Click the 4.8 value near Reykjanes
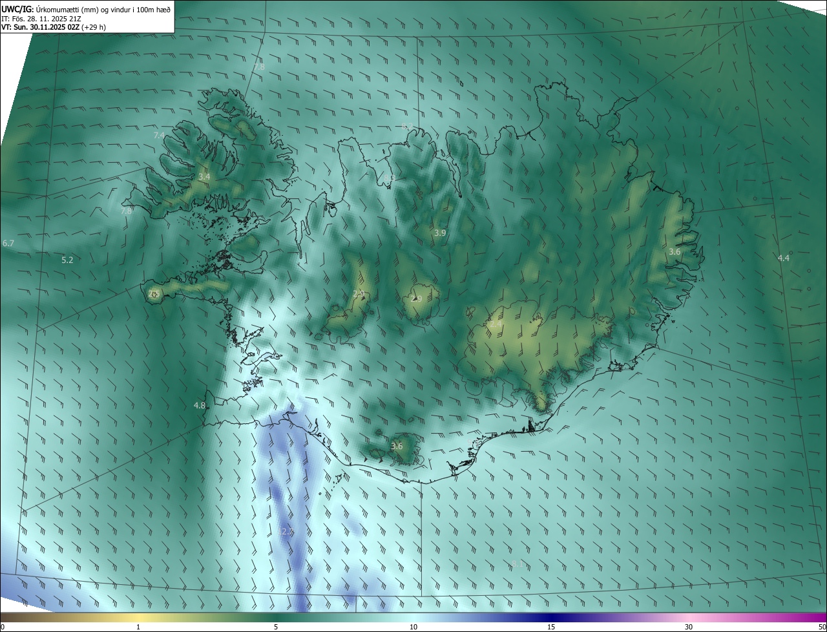Screen dimensions: 827x632 [x=200, y=406]
